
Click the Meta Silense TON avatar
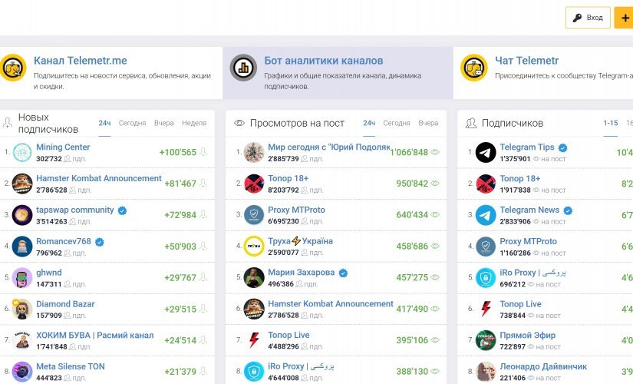pyautogui.click(x=22, y=372)
